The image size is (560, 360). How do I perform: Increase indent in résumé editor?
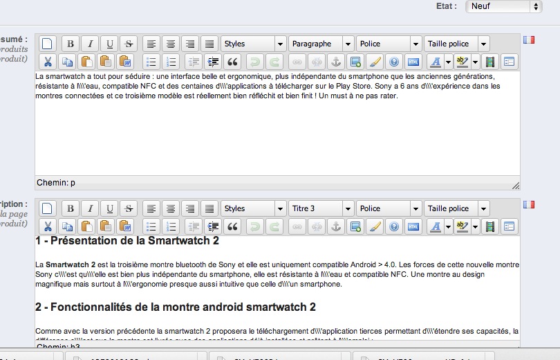pos(213,62)
